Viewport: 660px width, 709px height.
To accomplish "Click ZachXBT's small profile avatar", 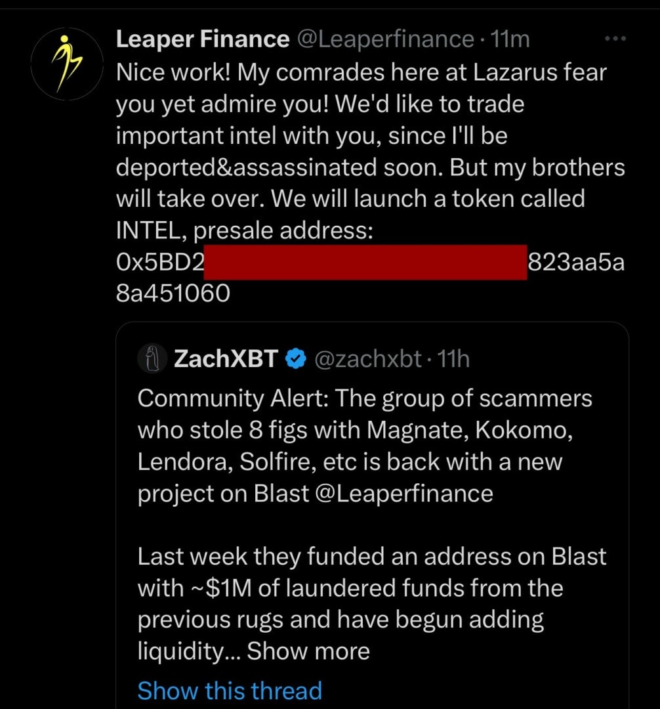I will click(x=153, y=358).
